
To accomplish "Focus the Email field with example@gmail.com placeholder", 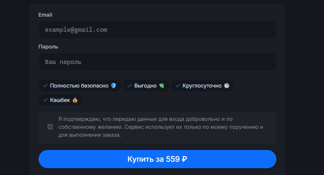I will click(x=157, y=30).
